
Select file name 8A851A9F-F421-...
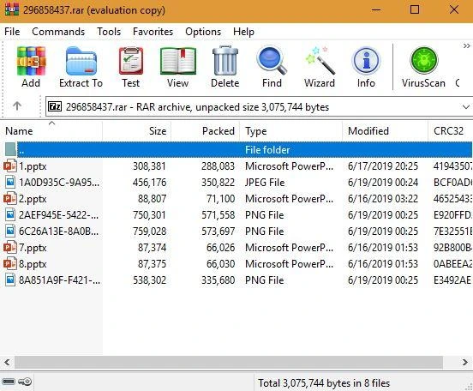point(59,280)
